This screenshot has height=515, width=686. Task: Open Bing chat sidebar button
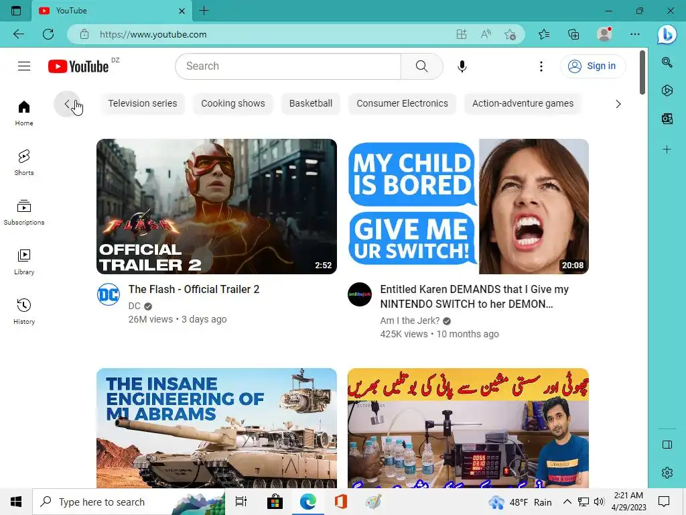point(667,34)
